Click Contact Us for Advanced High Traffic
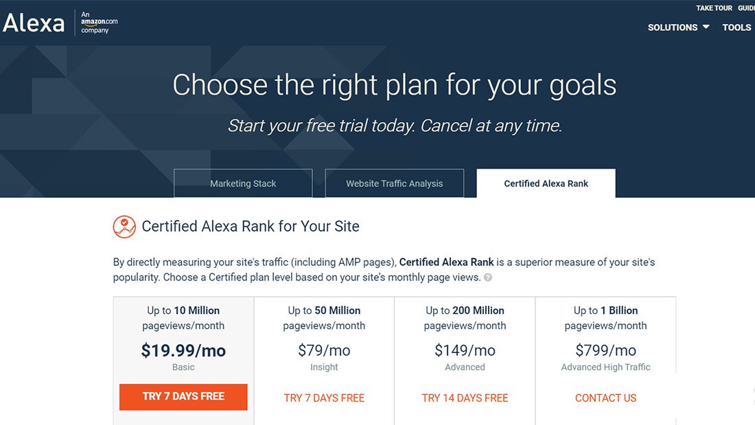Screen dimensions: 755x425 tap(605, 398)
